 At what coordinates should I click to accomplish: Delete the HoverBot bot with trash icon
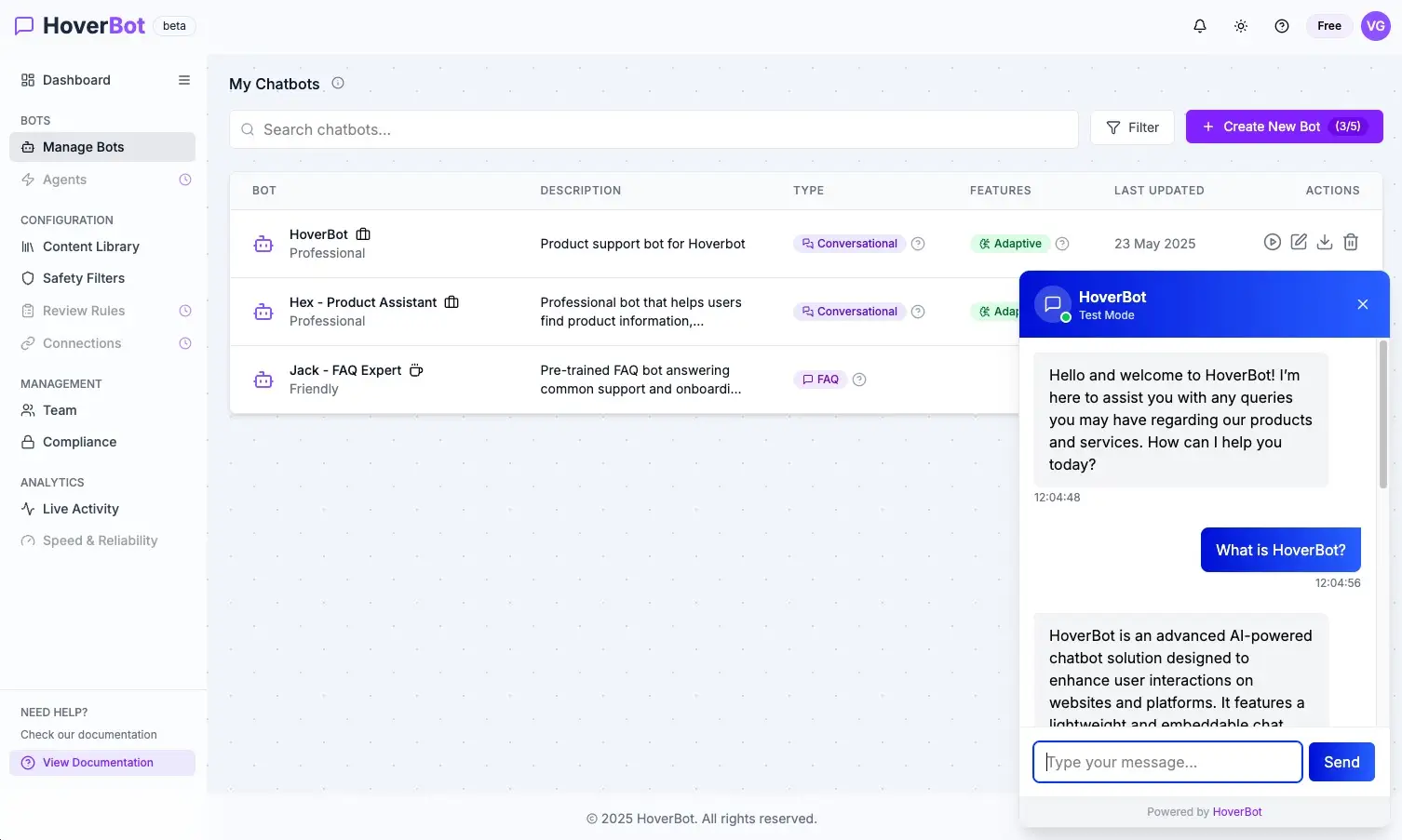[x=1351, y=241]
